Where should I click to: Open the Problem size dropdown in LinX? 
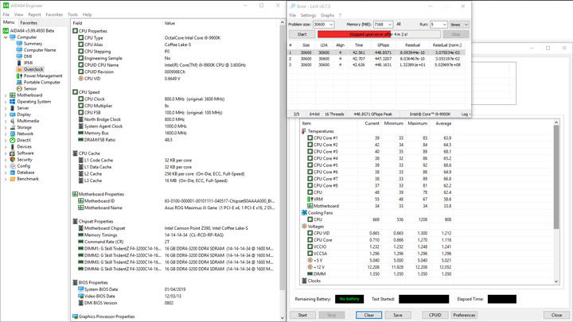[331, 25]
